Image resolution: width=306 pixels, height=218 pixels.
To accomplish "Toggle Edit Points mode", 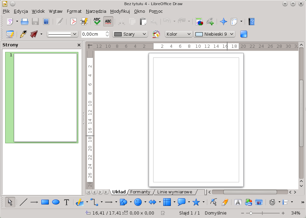I will click(x=214, y=202).
